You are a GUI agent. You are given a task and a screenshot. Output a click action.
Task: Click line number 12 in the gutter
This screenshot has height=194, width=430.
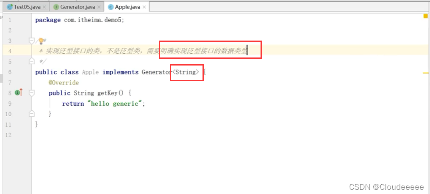(x=8, y=135)
